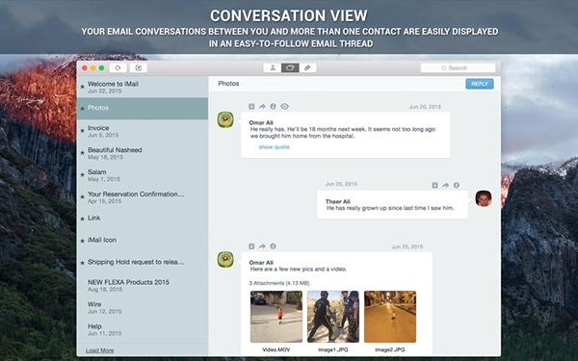Click the '3 Attachments [4.13 MB]' label
Screen dimensions: 578x361
pos(279,283)
